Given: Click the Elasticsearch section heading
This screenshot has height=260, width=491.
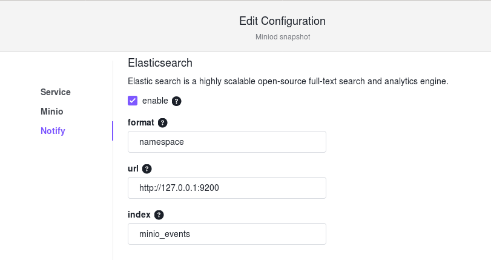Looking at the screenshot, I should tap(160, 62).
